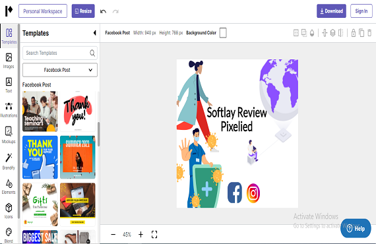Click the center align position icon
The width and height of the screenshot is (376, 244).
[x=325, y=33]
